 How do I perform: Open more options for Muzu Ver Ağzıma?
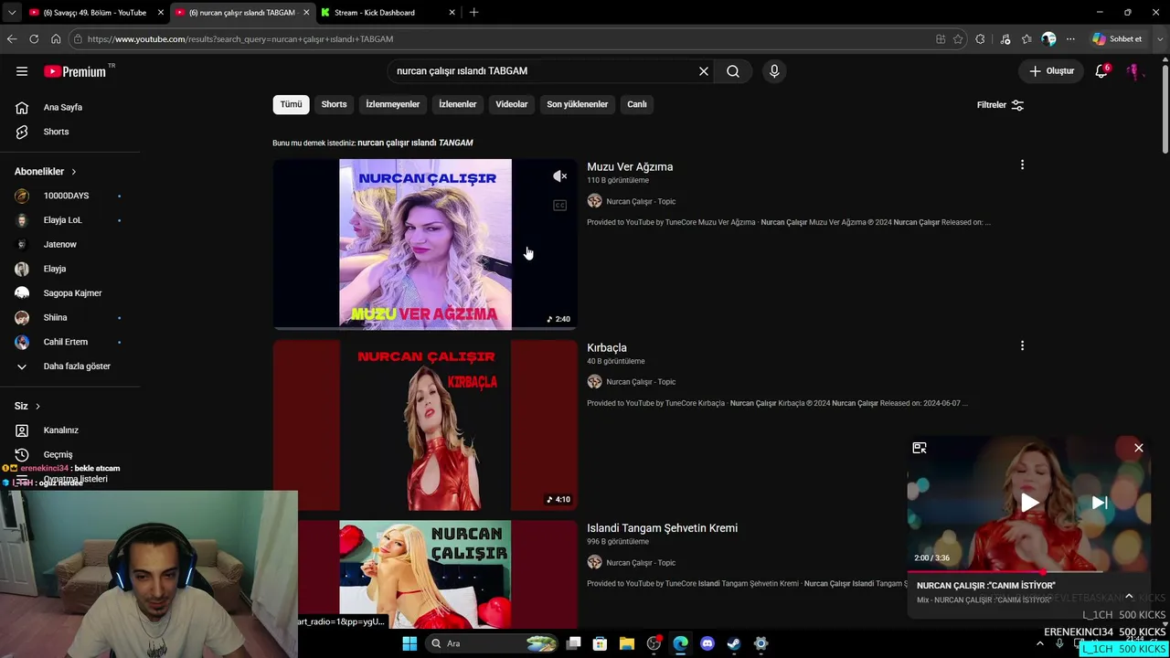click(1022, 165)
